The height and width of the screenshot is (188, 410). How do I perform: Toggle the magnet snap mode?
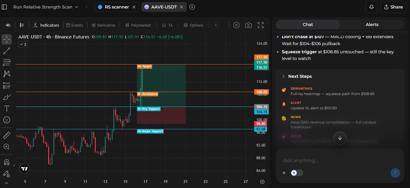[6, 162]
